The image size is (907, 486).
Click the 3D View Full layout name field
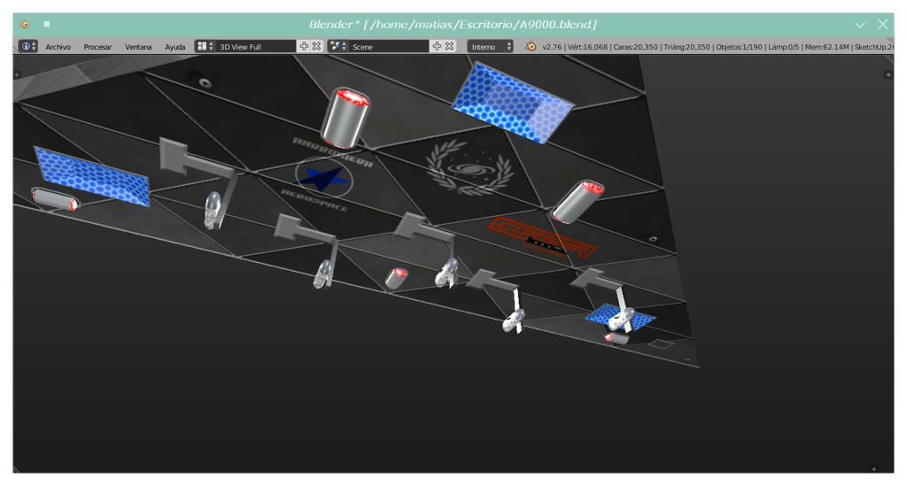pyautogui.click(x=256, y=46)
